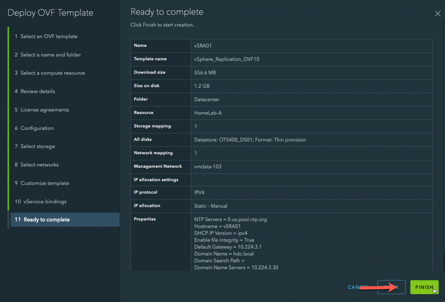Image resolution: width=445 pixels, height=302 pixels.
Task: Click the IPV4 protocol value
Action: pyautogui.click(x=199, y=192)
